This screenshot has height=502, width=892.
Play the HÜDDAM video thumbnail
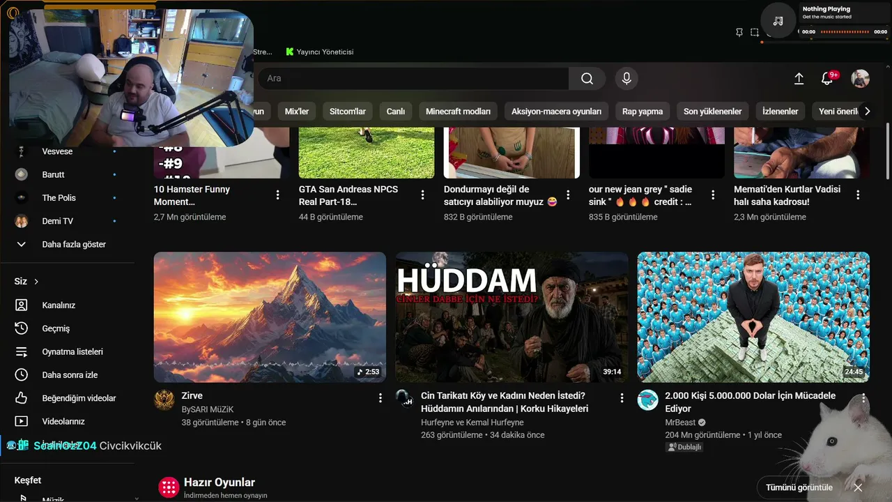(512, 317)
